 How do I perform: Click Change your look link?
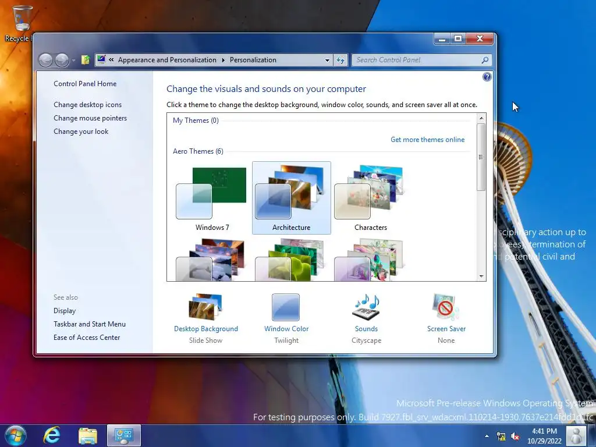[x=80, y=131]
